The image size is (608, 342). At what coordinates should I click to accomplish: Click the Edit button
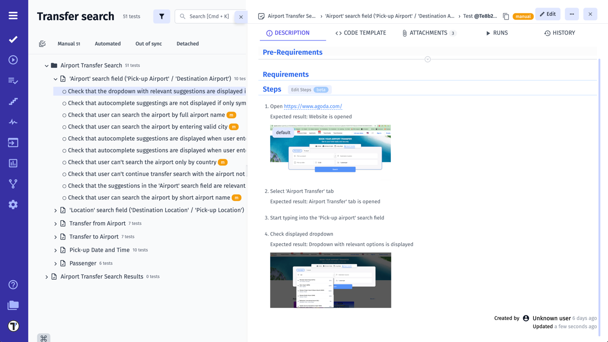pos(548,14)
